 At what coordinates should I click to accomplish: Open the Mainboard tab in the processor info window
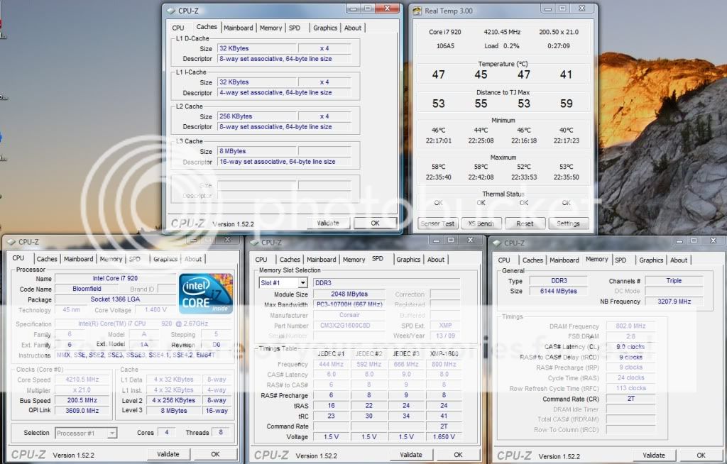(78, 259)
